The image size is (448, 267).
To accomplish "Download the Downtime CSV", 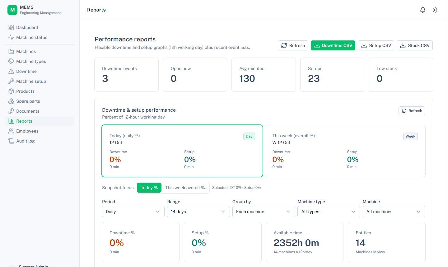I will point(333,45).
